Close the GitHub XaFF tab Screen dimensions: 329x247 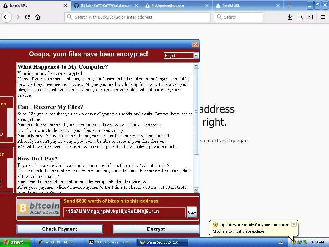[136, 5]
